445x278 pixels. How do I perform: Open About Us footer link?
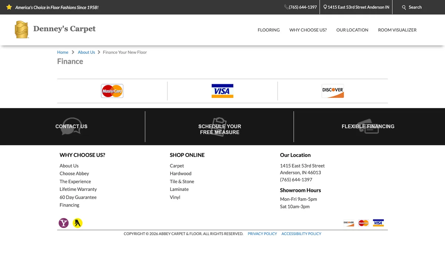coord(69,166)
